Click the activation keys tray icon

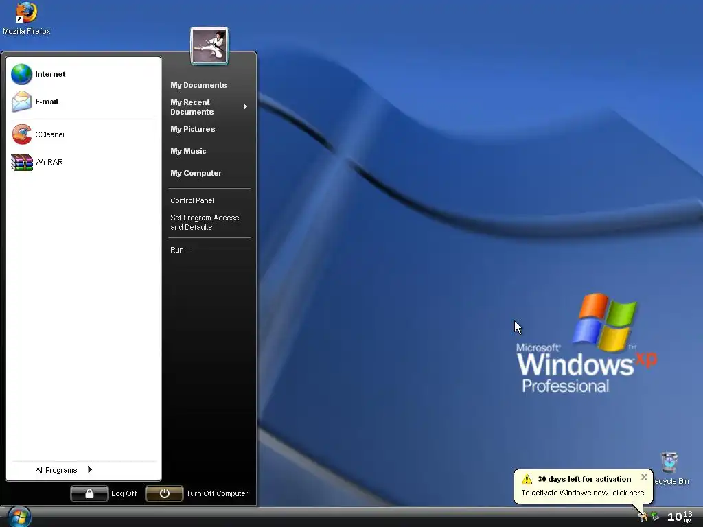click(643, 517)
